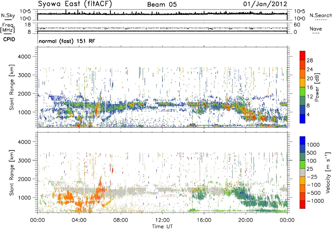The width and height of the screenshot is (332, 229).
Task: Pick the blue top Velocity color bar segment
Action: pyautogui.click(x=303, y=141)
